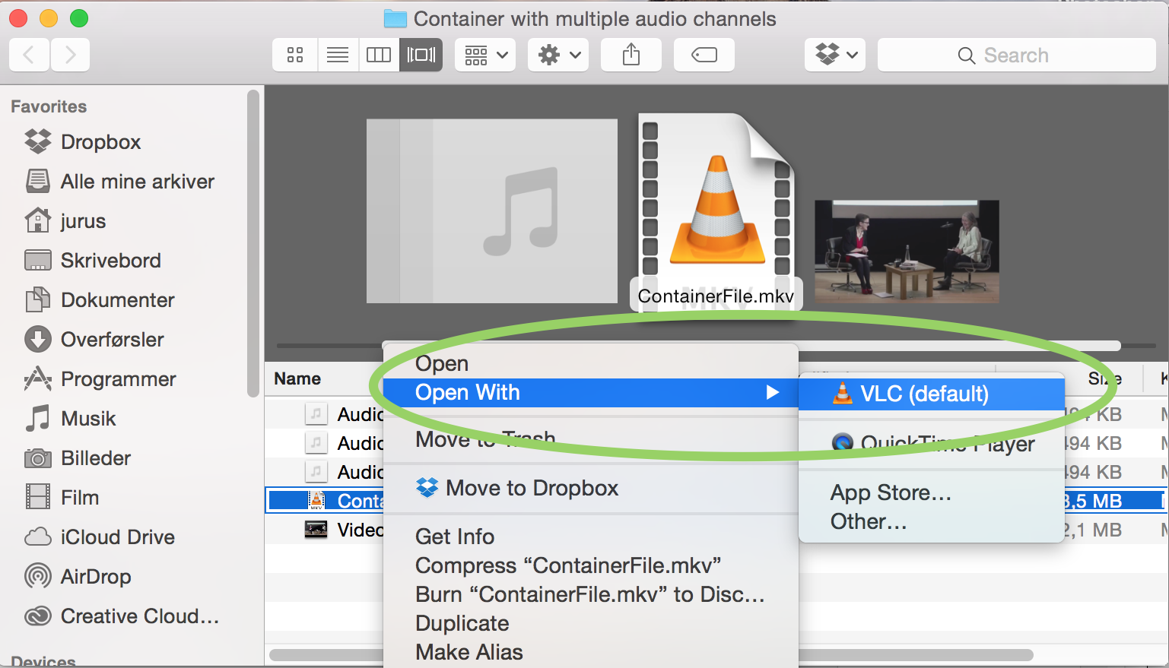Click the Edit Tags toolbar button
Viewport: 1169px width, 668px height.
[704, 55]
